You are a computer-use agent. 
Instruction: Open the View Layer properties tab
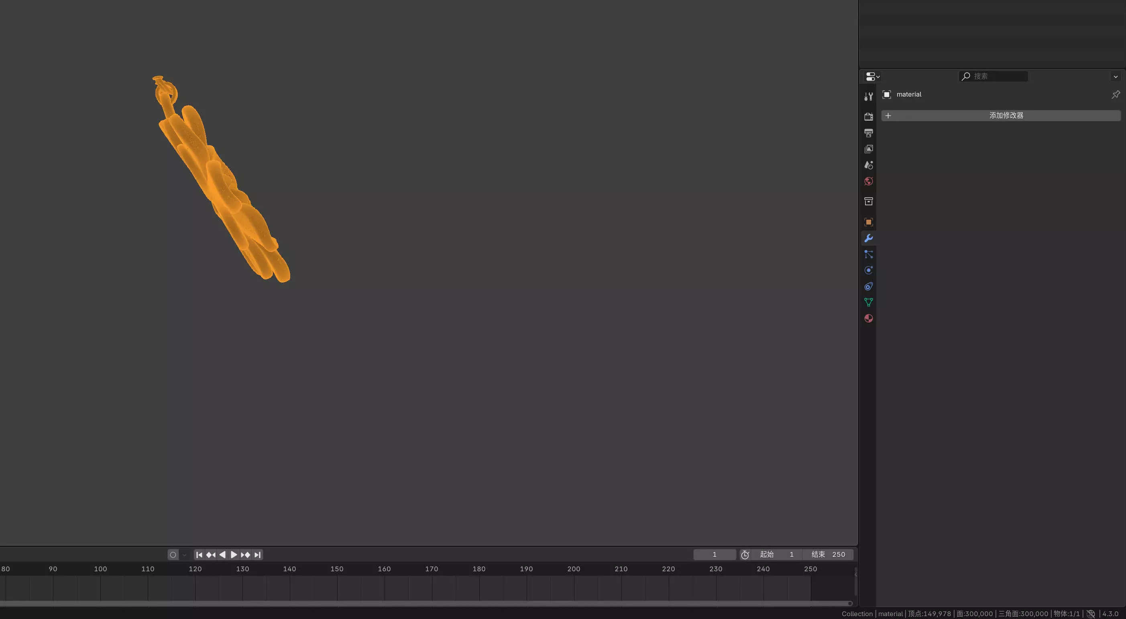click(x=869, y=149)
